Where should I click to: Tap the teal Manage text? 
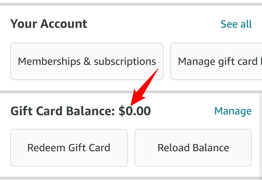point(233,111)
